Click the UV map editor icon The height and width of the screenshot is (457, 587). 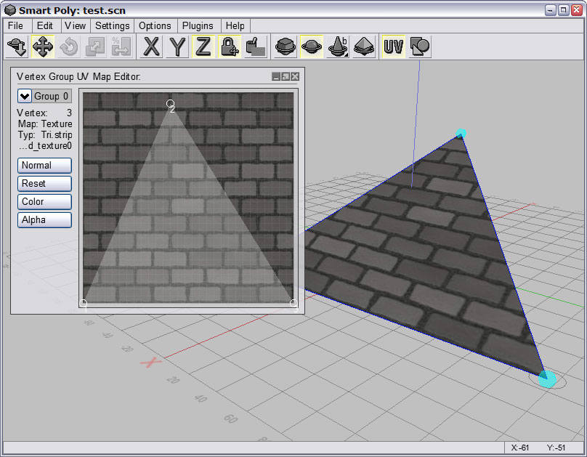tap(393, 47)
